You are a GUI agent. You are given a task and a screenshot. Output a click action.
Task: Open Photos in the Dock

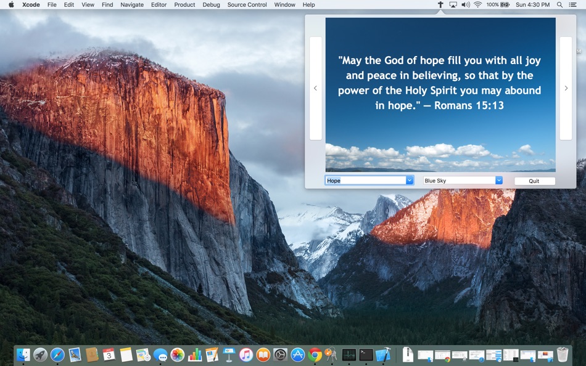coord(178,355)
